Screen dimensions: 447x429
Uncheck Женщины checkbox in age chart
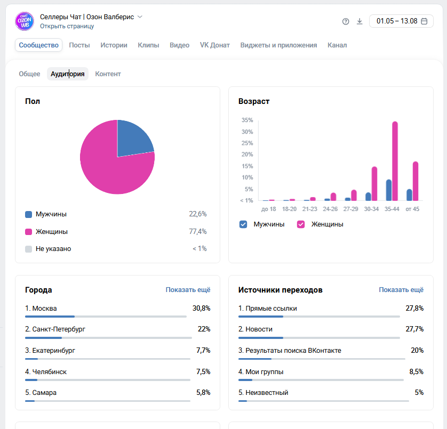point(301,224)
